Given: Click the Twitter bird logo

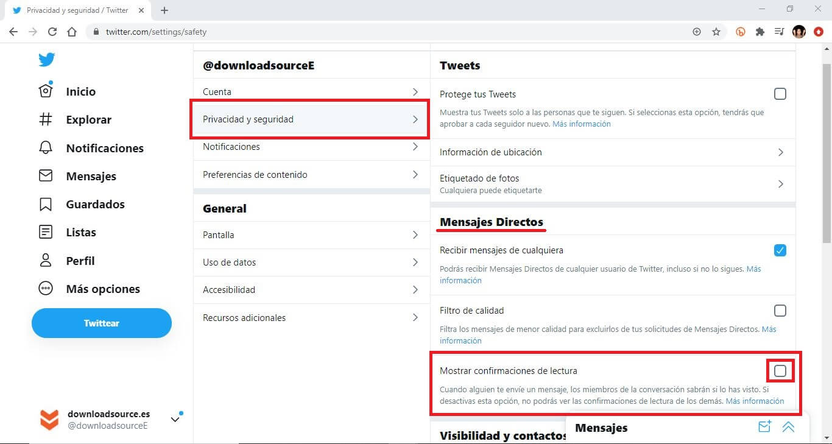Looking at the screenshot, I should (46, 60).
